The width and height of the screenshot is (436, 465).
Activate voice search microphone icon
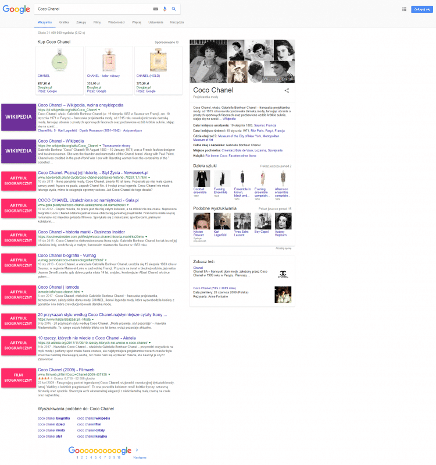[165, 9]
